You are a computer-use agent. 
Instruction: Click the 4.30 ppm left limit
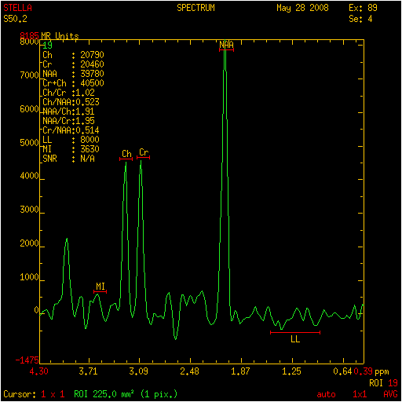[38, 371]
